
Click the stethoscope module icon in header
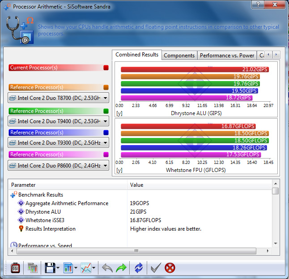point(20,30)
